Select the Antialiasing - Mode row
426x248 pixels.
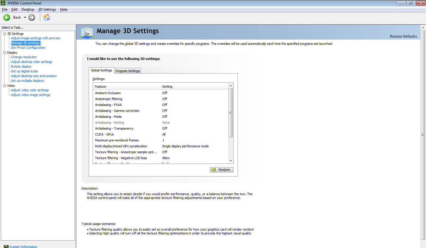click(161, 117)
